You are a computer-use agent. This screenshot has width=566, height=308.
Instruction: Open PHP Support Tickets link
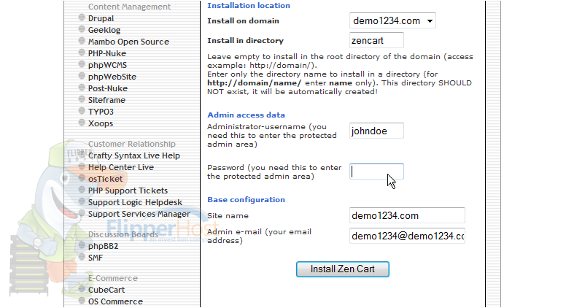click(x=128, y=190)
